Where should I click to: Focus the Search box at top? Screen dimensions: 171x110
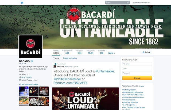[x=118, y=3]
